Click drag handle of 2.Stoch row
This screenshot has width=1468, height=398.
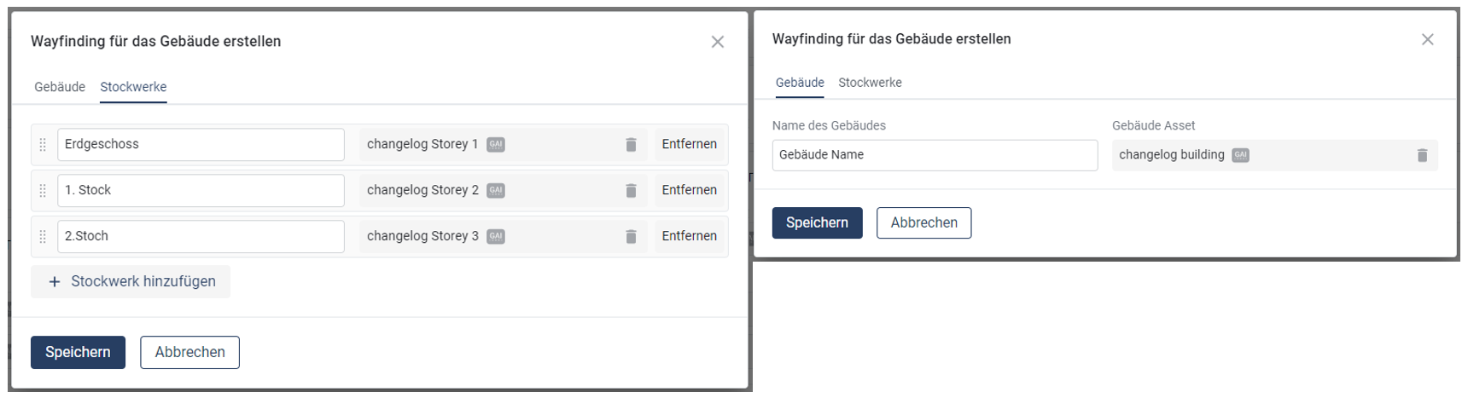[x=43, y=237]
